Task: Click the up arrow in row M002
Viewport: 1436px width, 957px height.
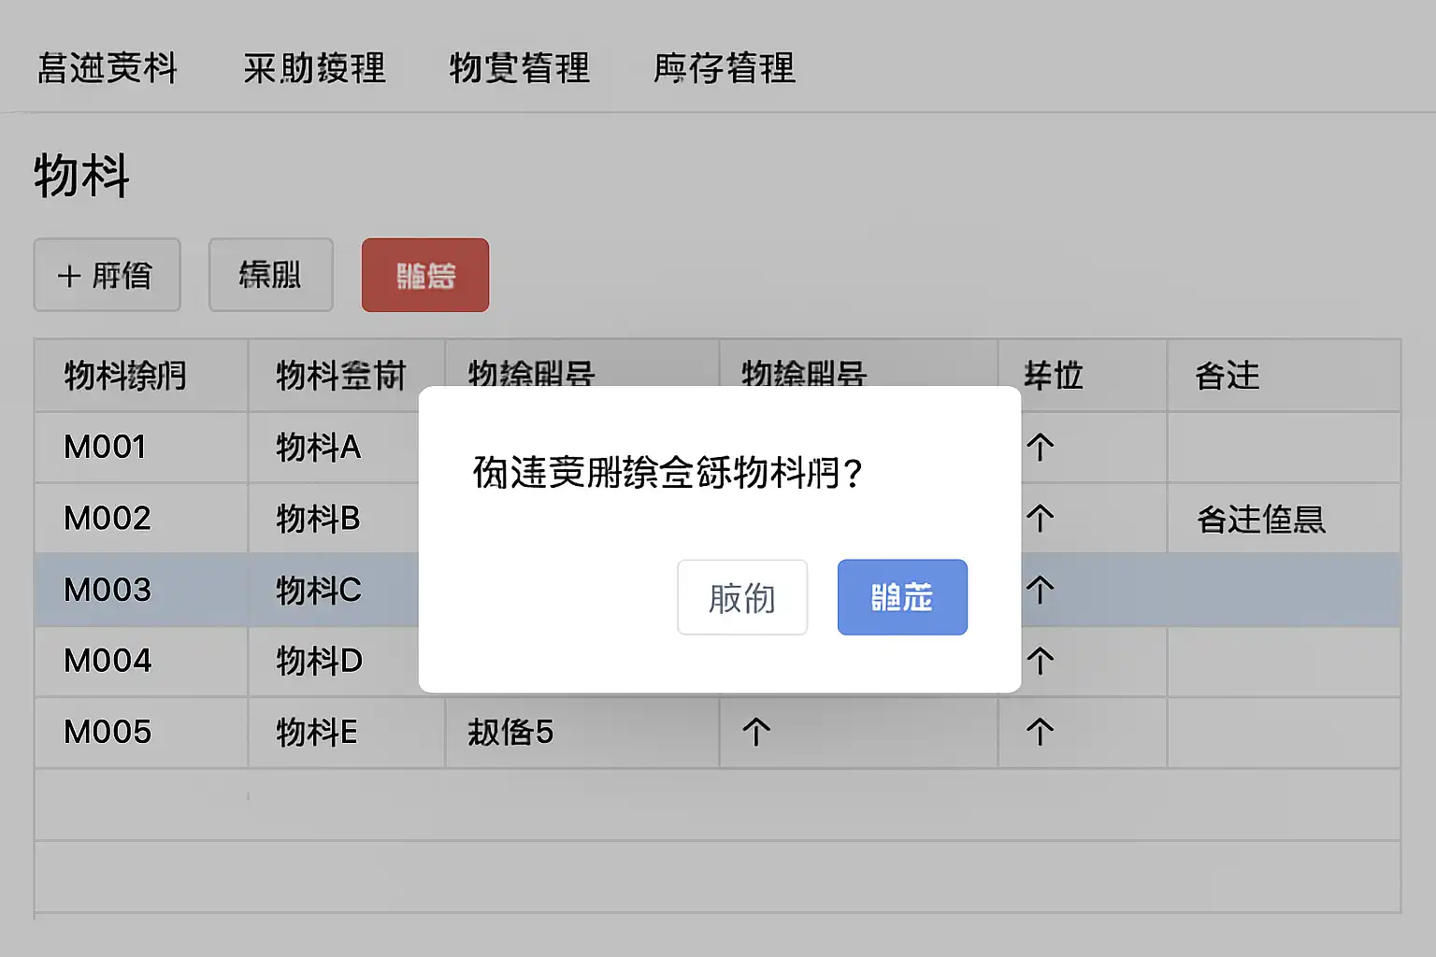Action: [1040, 519]
